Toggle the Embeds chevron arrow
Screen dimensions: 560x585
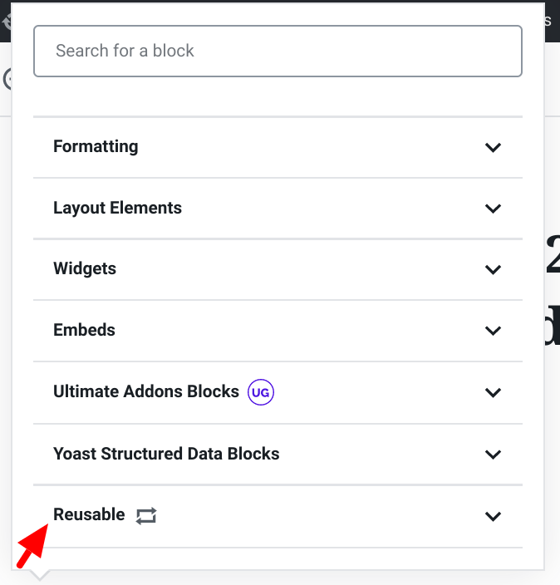coord(493,331)
